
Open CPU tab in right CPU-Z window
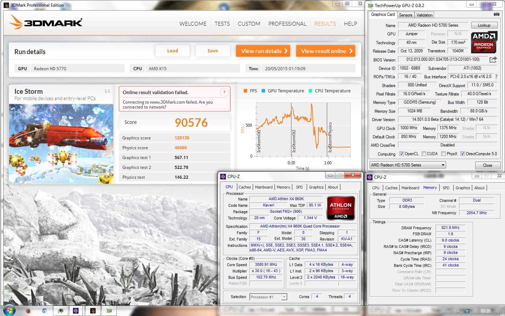coord(376,188)
